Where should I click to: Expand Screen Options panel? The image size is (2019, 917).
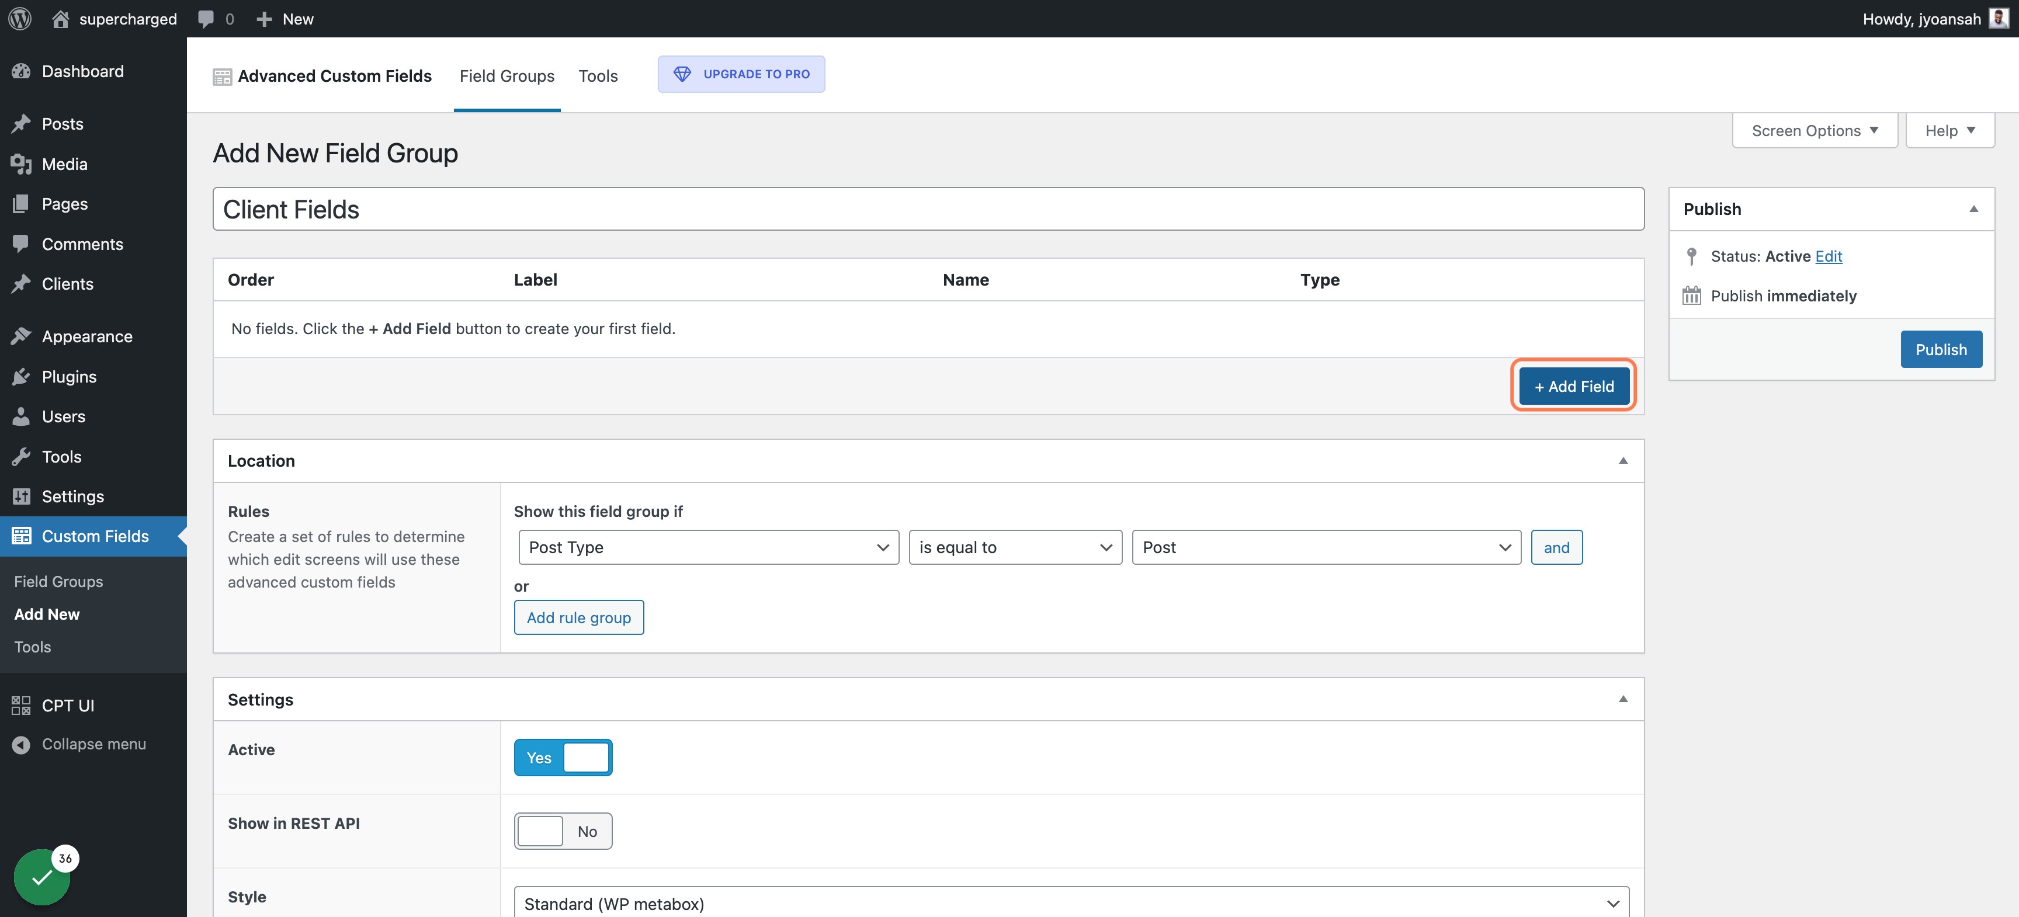click(x=1815, y=130)
